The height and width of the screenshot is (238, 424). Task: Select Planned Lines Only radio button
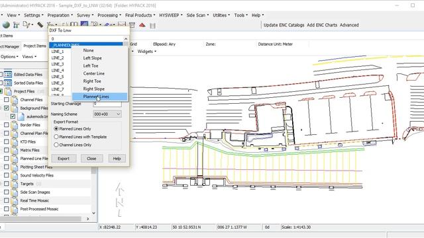pyautogui.click(x=56, y=129)
